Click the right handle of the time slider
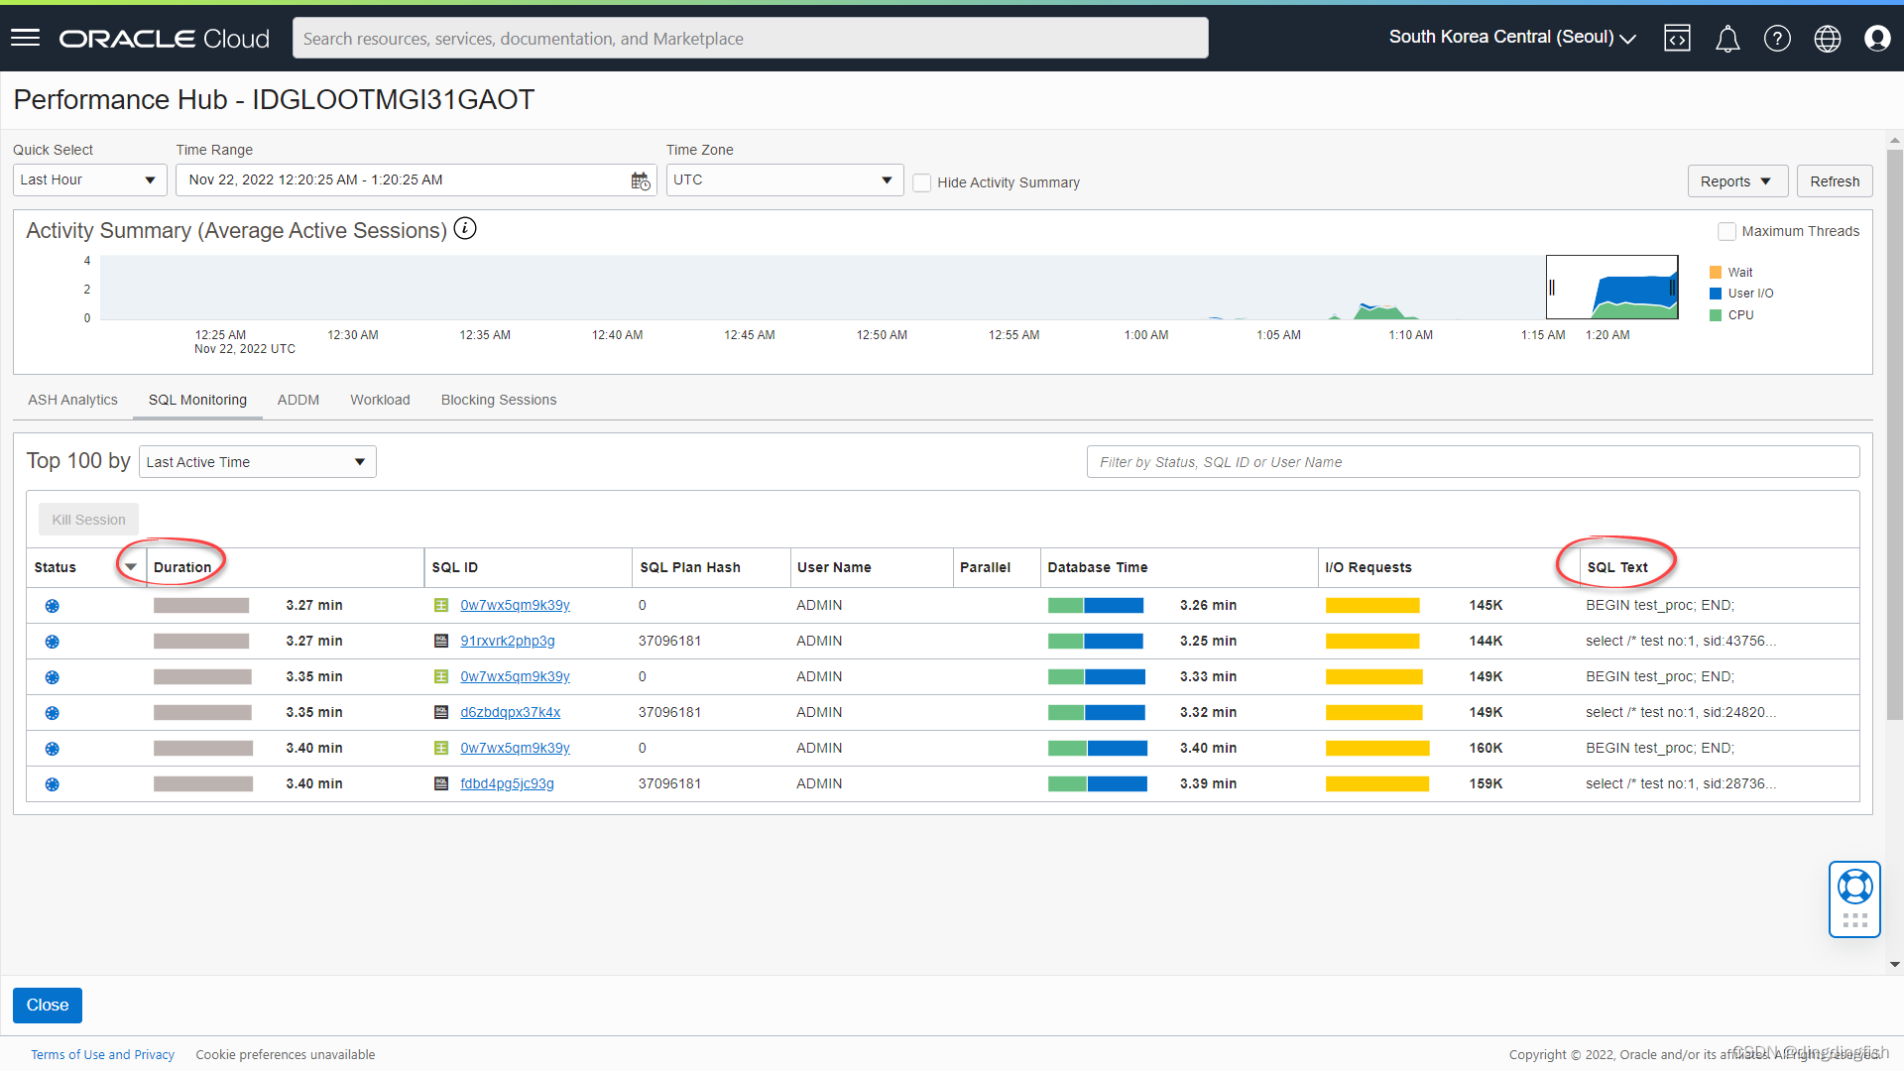The image size is (1904, 1071). point(1672,288)
